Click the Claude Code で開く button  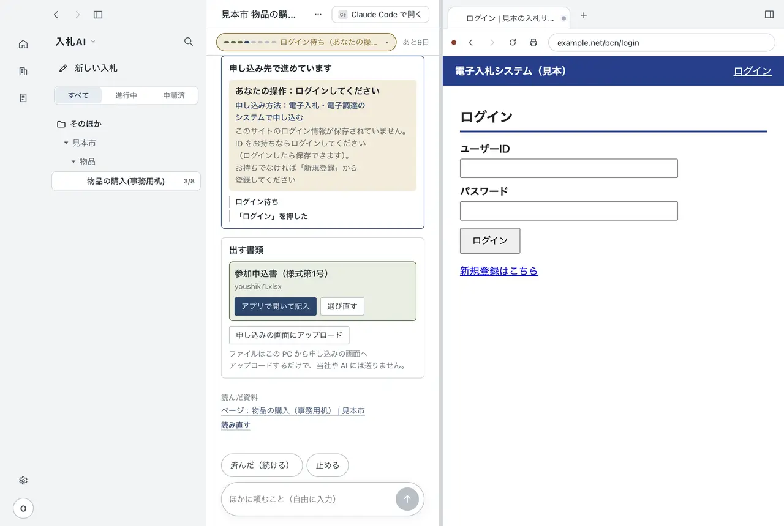coord(380,15)
